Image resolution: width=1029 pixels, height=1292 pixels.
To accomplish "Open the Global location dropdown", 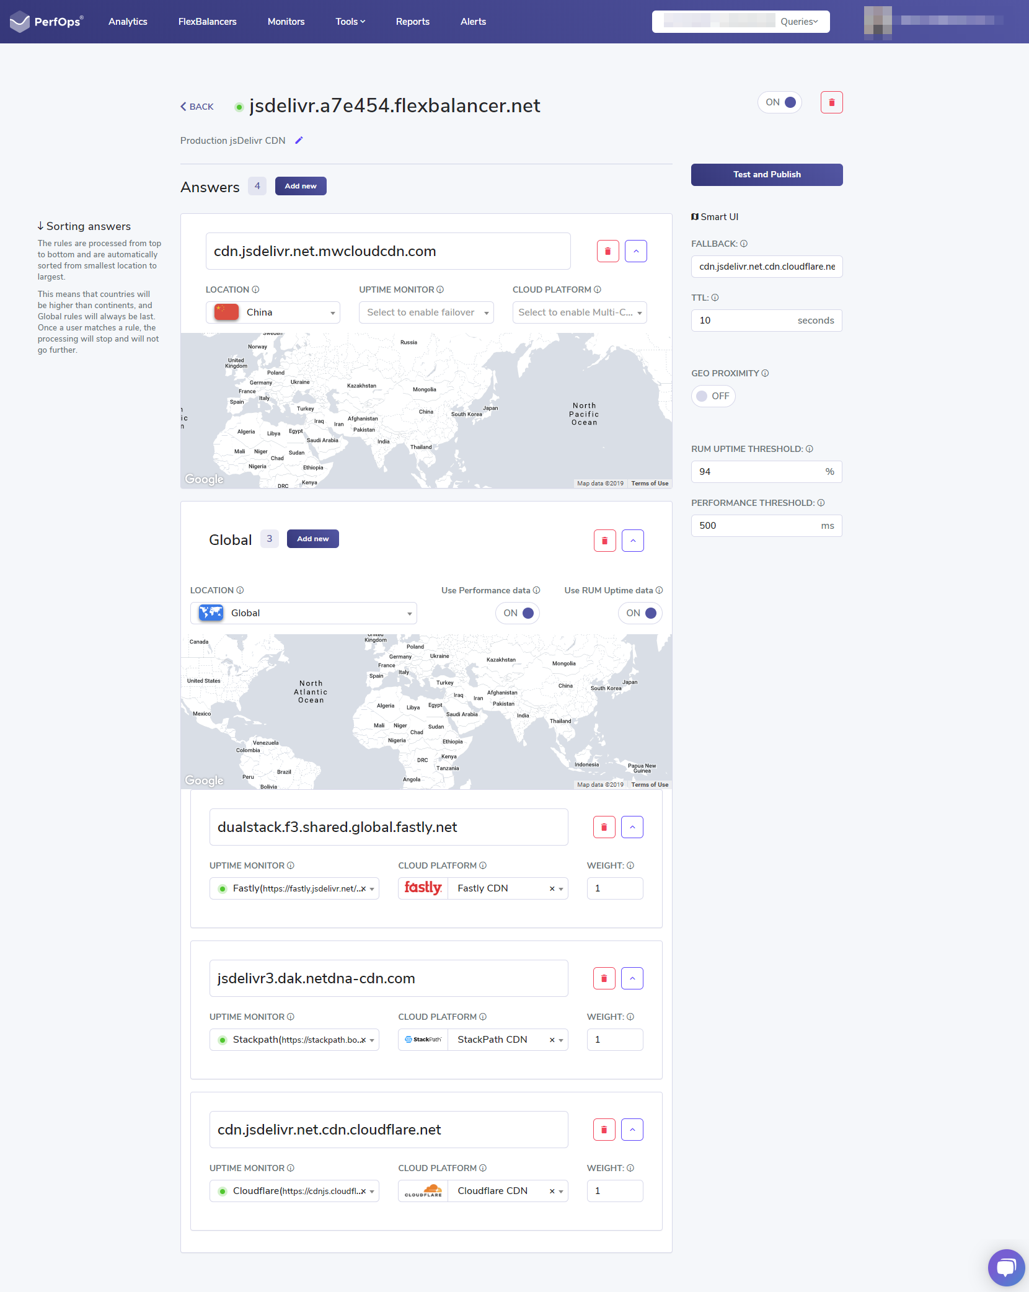I will [303, 613].
